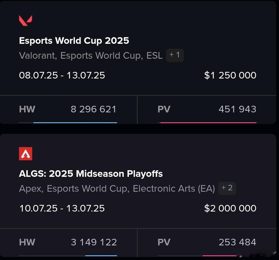Select the Electronic Arts (EA) tag
The height and width of the screenshot is (260, 279).
(174, 189)
